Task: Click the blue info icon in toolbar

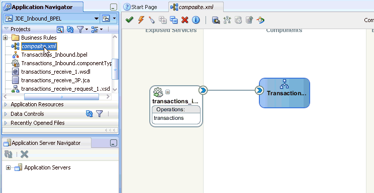Action: (196, 20)
